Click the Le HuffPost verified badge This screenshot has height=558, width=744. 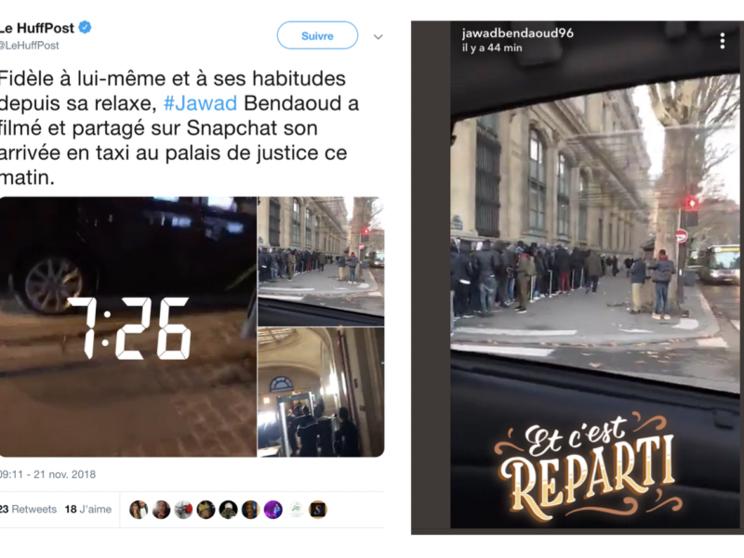85,28
